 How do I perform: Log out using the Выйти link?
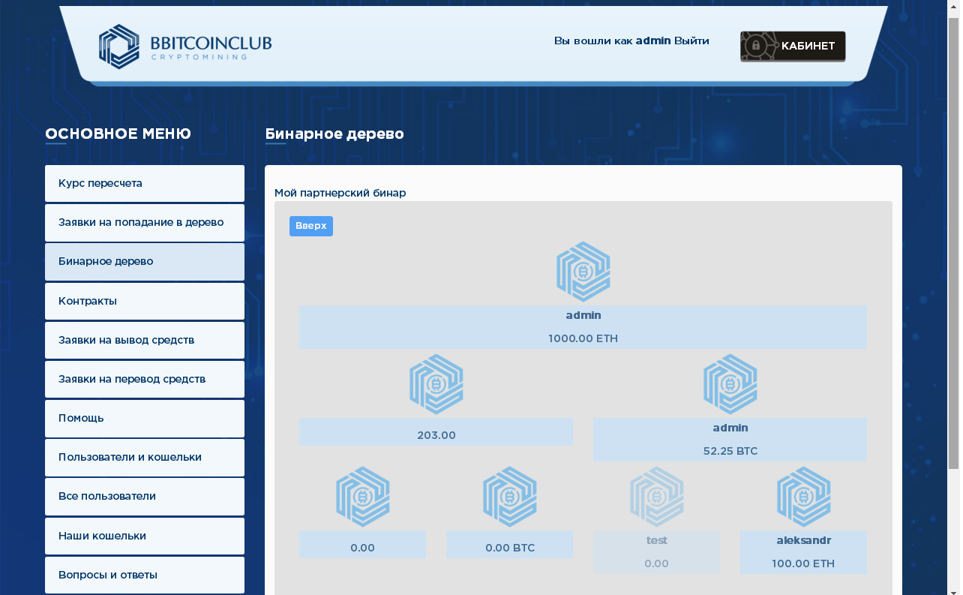(x=691, y=41)
